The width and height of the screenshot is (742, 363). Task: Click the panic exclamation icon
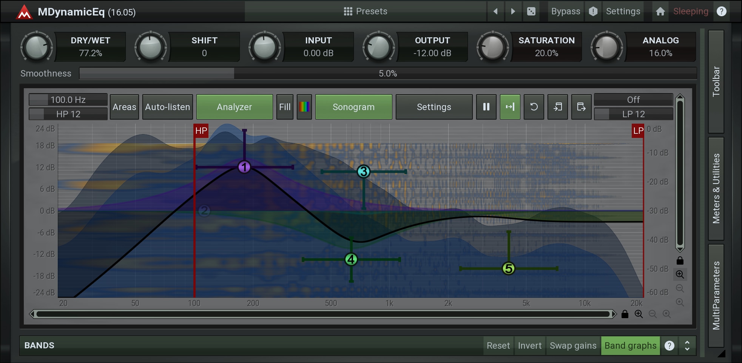tap(593, 11)
